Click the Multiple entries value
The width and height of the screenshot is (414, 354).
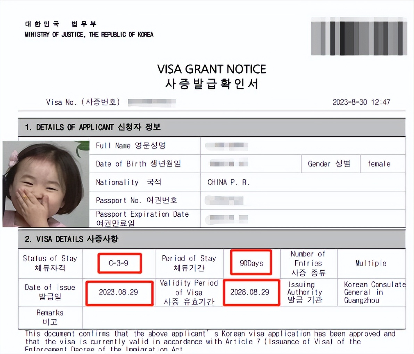pyautogui.click(x=370, y=263)
